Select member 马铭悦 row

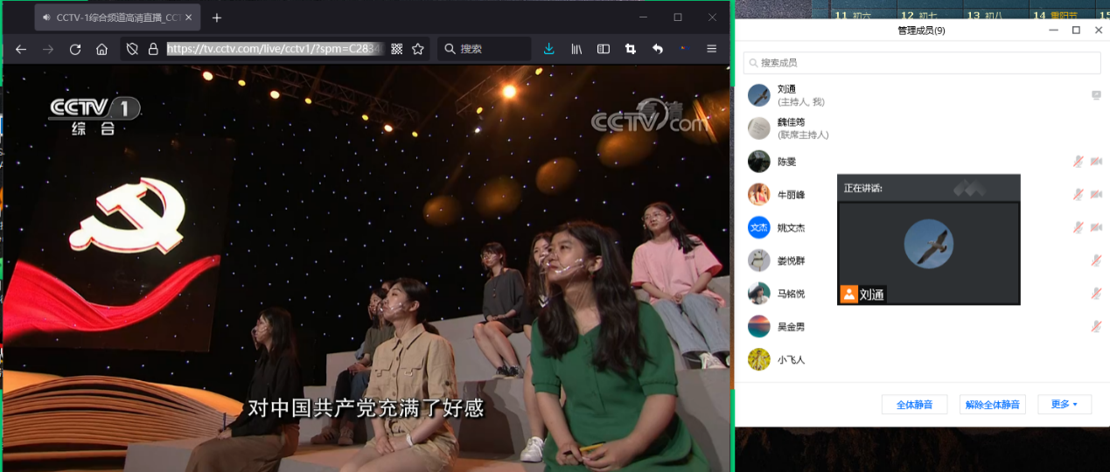tap(922, 294)
